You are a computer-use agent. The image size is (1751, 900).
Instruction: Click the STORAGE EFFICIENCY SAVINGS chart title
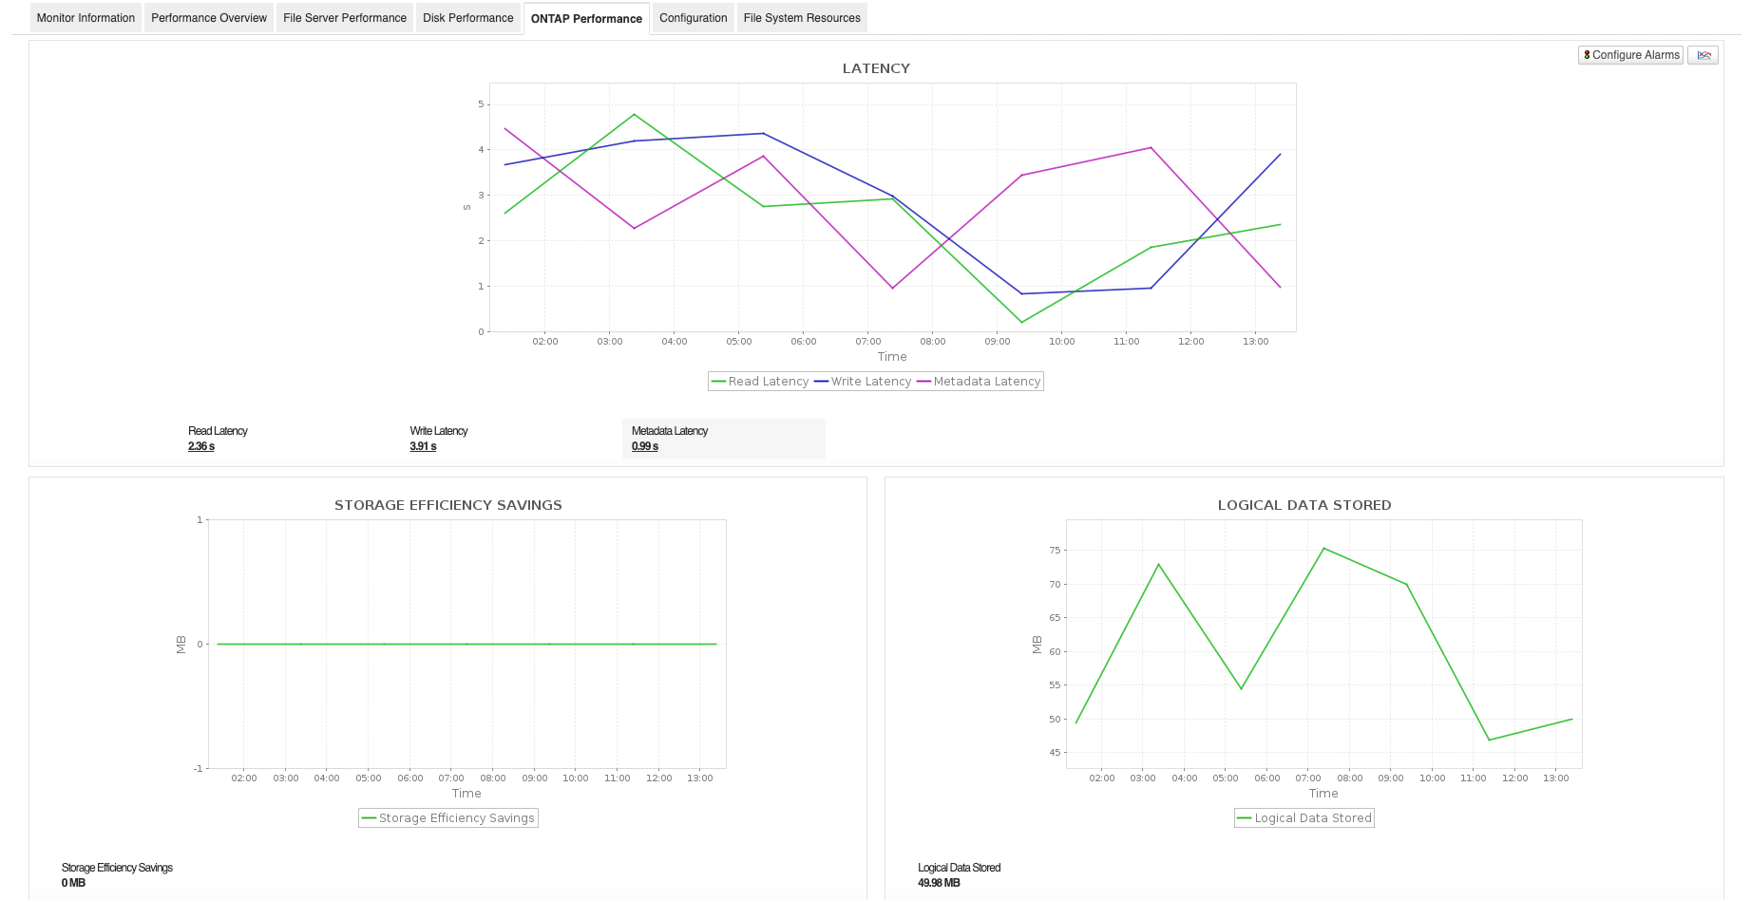(x=448, y=505)
